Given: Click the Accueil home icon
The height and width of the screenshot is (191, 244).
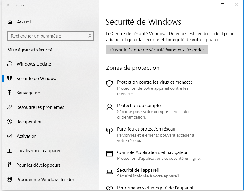Looking at the screenshot, I should click(x=10, y=22).
